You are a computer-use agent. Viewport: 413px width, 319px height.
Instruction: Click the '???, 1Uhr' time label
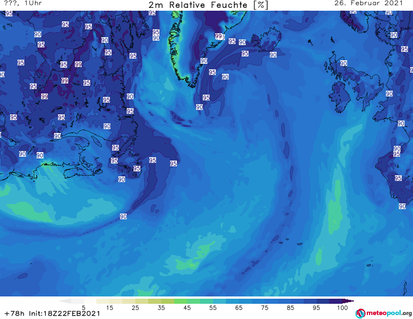click(x=23, y=3)
